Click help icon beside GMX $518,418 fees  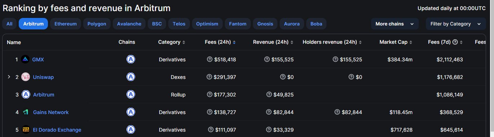[210, 59]
